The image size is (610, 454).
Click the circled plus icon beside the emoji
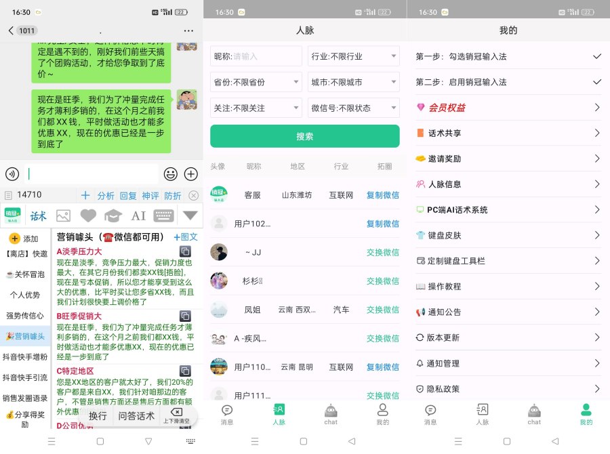[190, 174]
